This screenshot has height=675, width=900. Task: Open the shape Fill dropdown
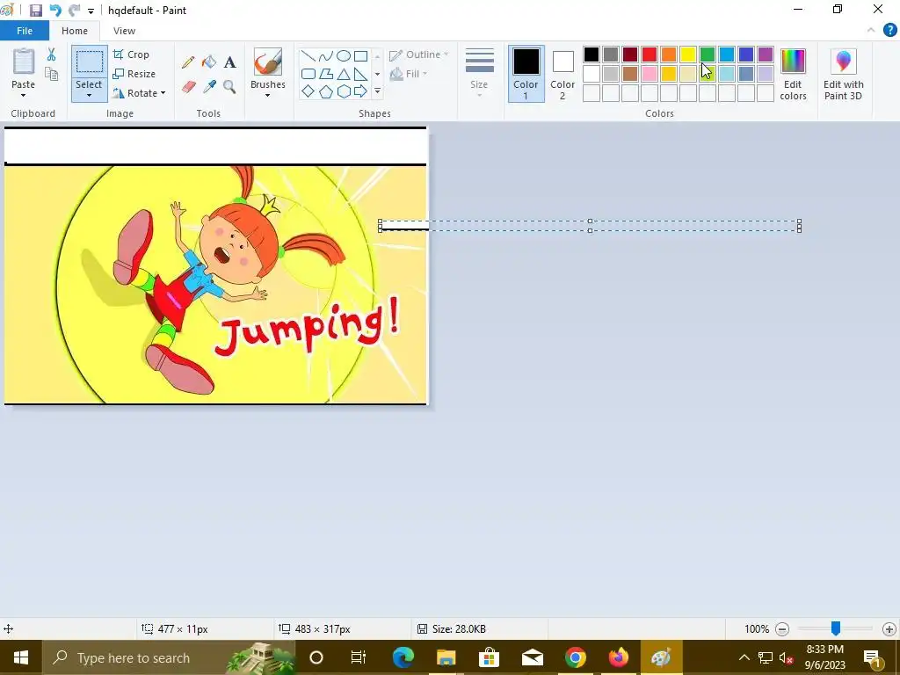pyautogui.click(x=409, y=74)
